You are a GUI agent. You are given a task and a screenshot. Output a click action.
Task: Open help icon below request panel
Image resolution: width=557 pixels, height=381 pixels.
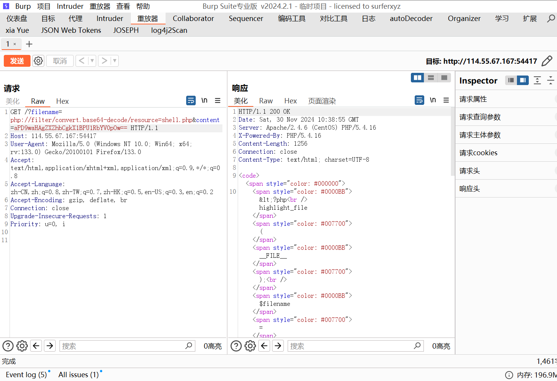coord(8,346)
